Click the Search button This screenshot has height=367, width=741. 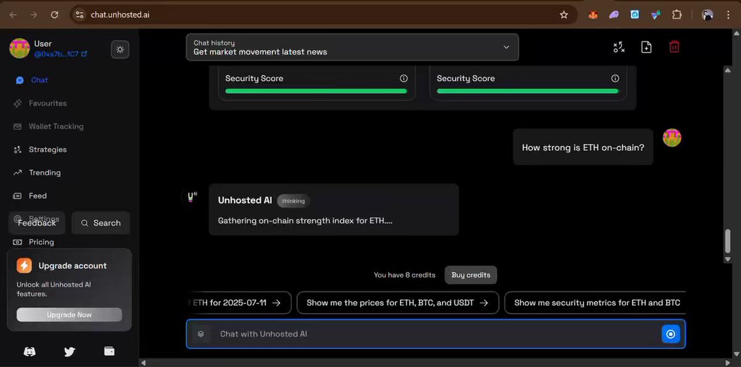tap(101, 223)
